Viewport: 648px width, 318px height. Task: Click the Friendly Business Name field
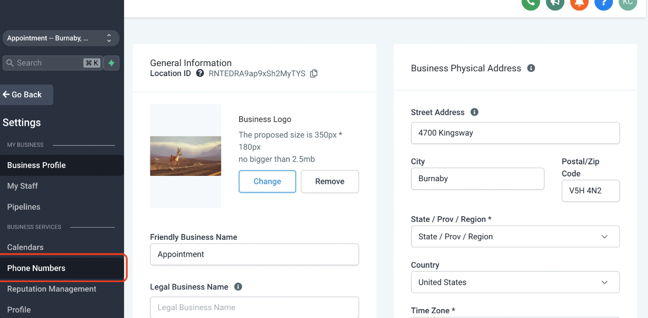click(x=254, y=254)
